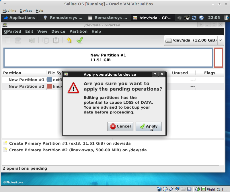This screenshot has width=230, height=192.
Task: Click the Copy partition toolbar icon
Action: tap(46, 40)
